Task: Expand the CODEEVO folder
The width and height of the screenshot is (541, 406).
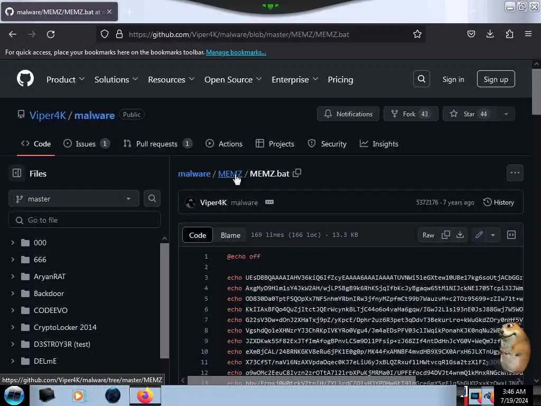Action: pyautogui.click(x=13, y=310)
